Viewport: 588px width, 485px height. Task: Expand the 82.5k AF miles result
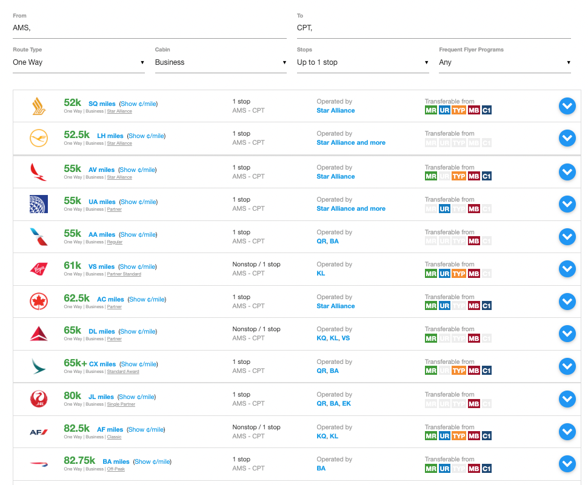(567, 432)
